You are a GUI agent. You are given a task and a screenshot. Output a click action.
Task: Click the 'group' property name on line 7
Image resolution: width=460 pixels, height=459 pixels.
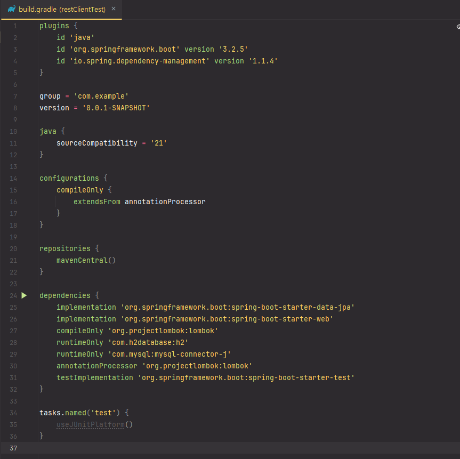[x=50, y=96]
